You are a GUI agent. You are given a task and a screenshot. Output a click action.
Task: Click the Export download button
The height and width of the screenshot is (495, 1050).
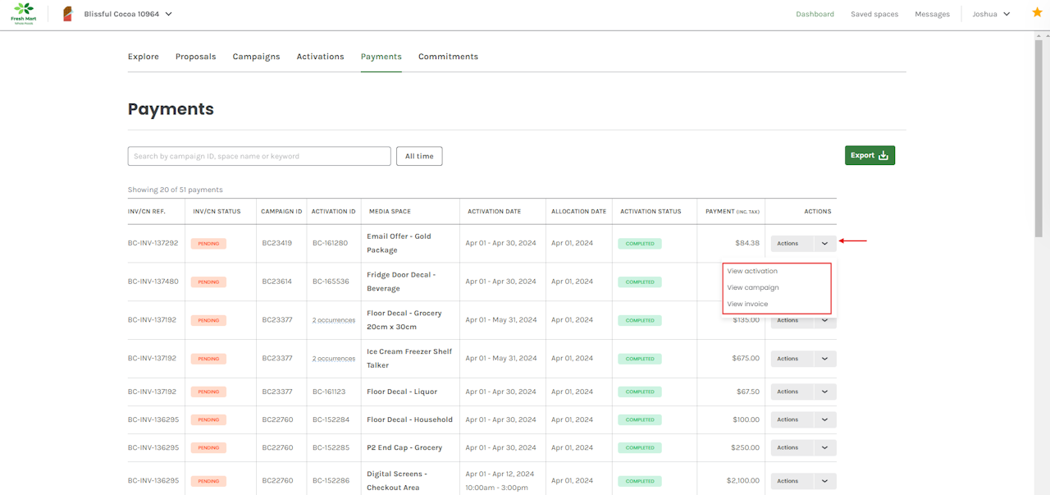click(870, 155)
